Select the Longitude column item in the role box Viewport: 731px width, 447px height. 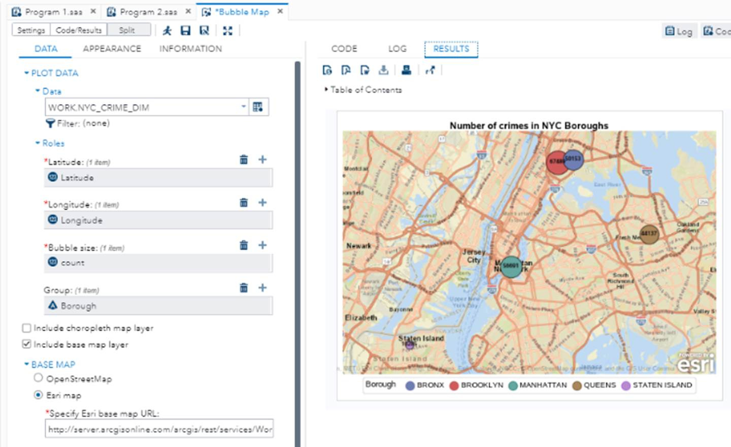click(158, 220)
